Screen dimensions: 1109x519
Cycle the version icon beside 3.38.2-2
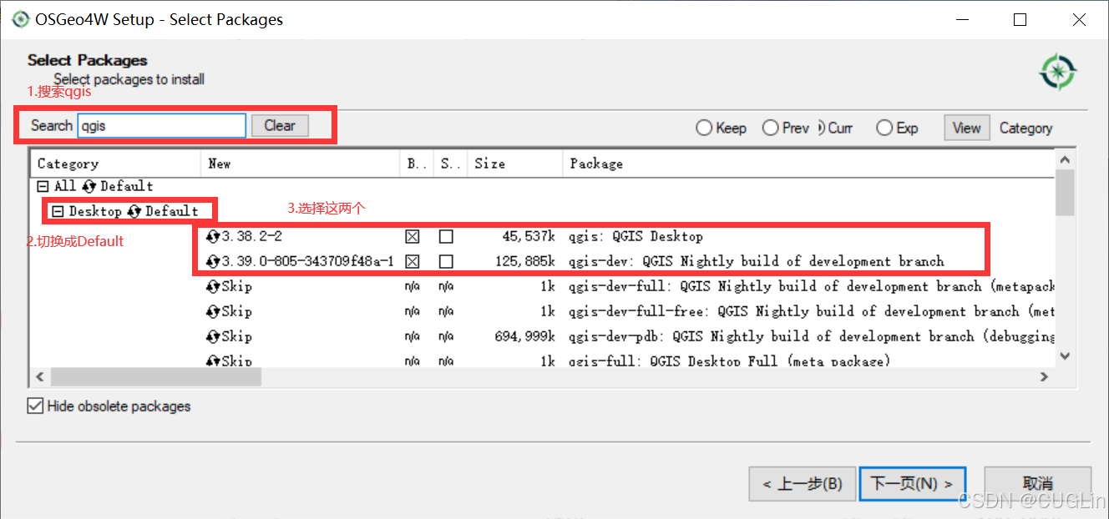tap(213, 236)
